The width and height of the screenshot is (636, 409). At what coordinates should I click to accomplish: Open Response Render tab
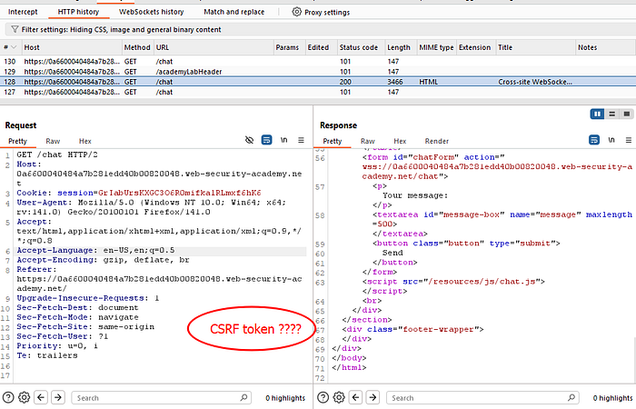(436, 141)
